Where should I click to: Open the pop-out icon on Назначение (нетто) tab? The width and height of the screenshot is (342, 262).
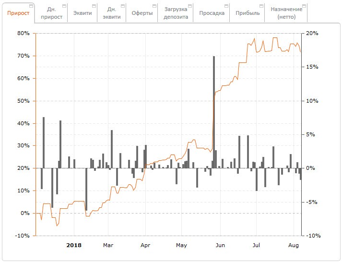tap(304, 6)
